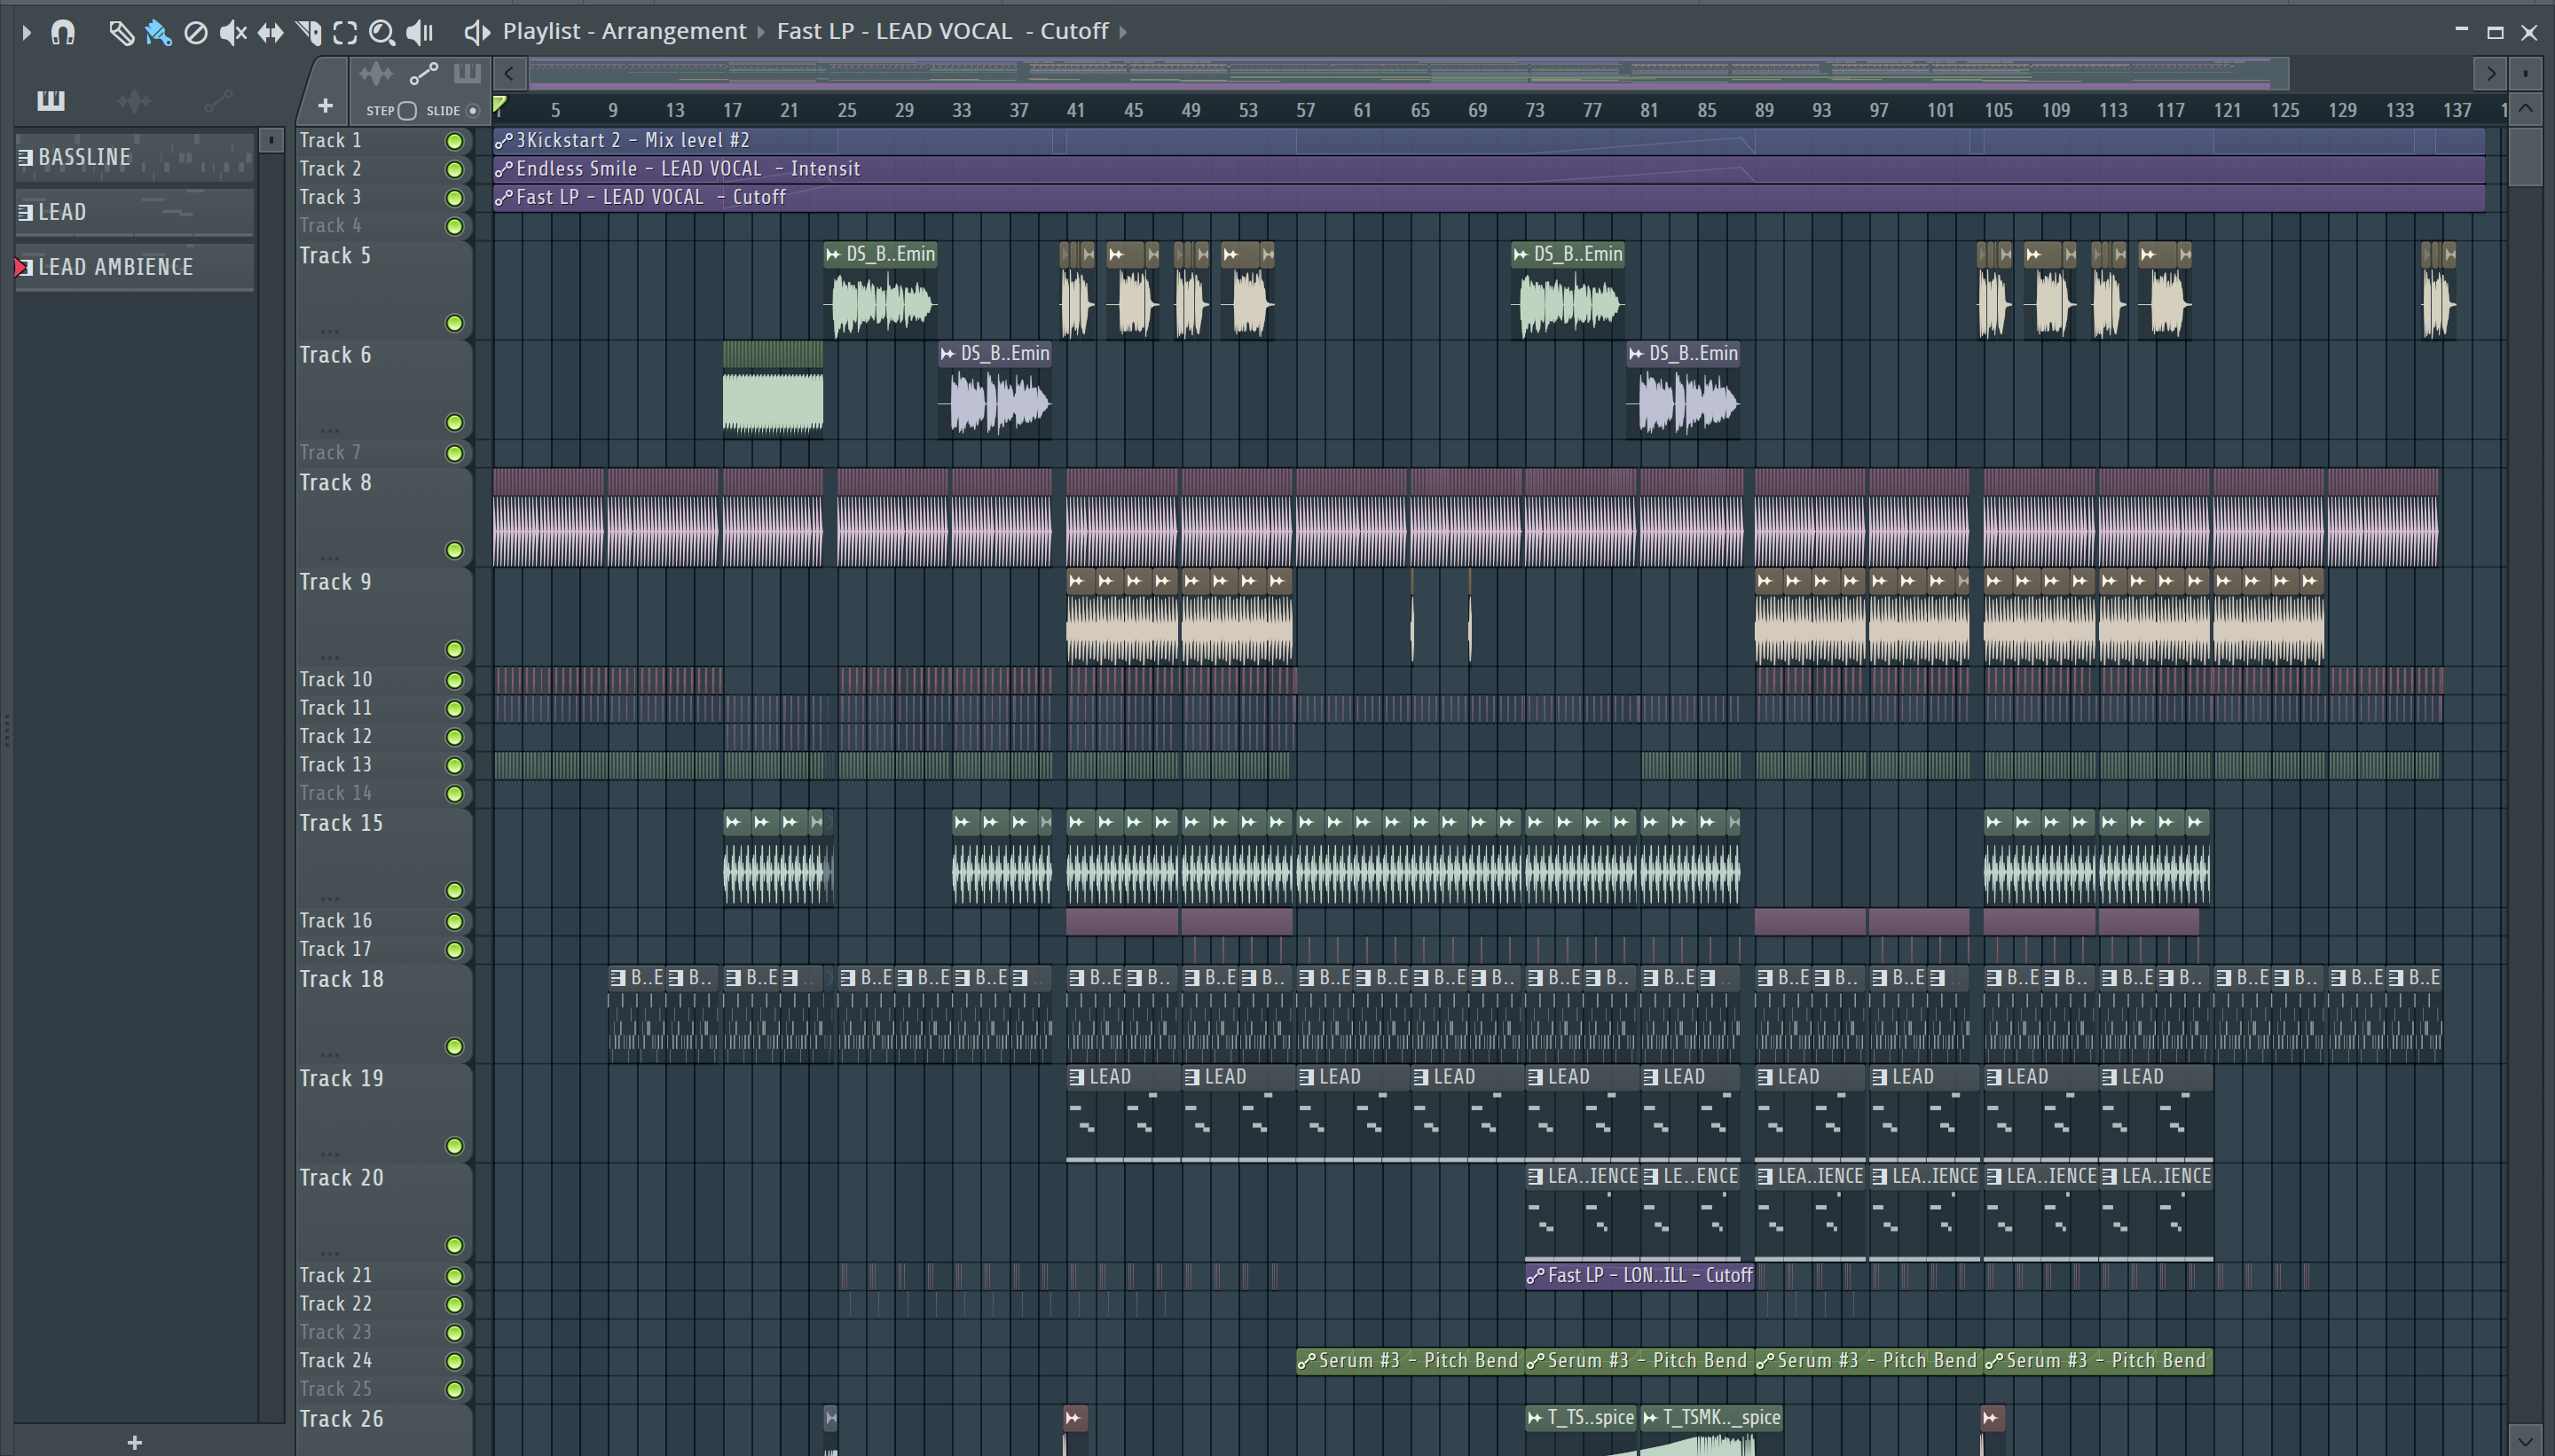Mute Track 24 using its green LED

pos(454,1361)
